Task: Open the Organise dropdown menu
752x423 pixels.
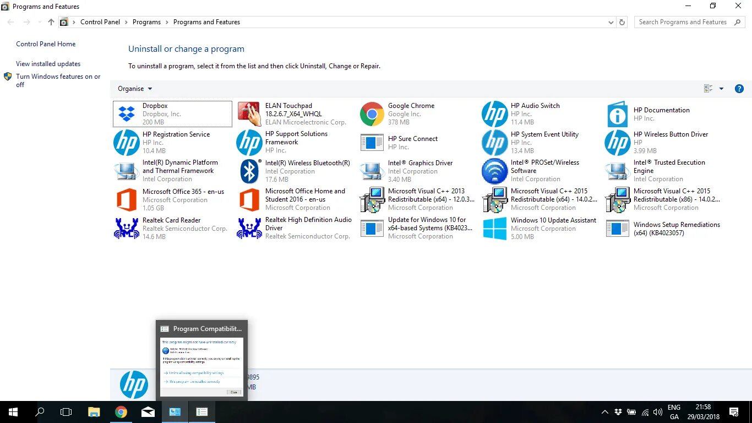Action: click(x=135, y=89)
